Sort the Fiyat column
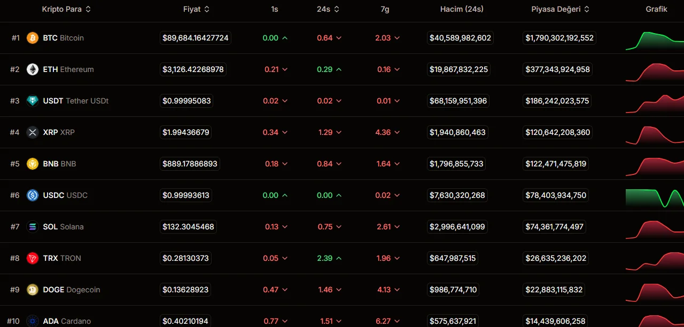 click(x=196, y=9)
